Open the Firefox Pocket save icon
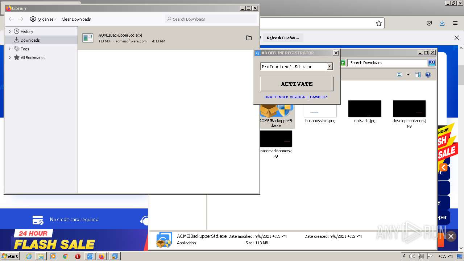 [429, 23]
